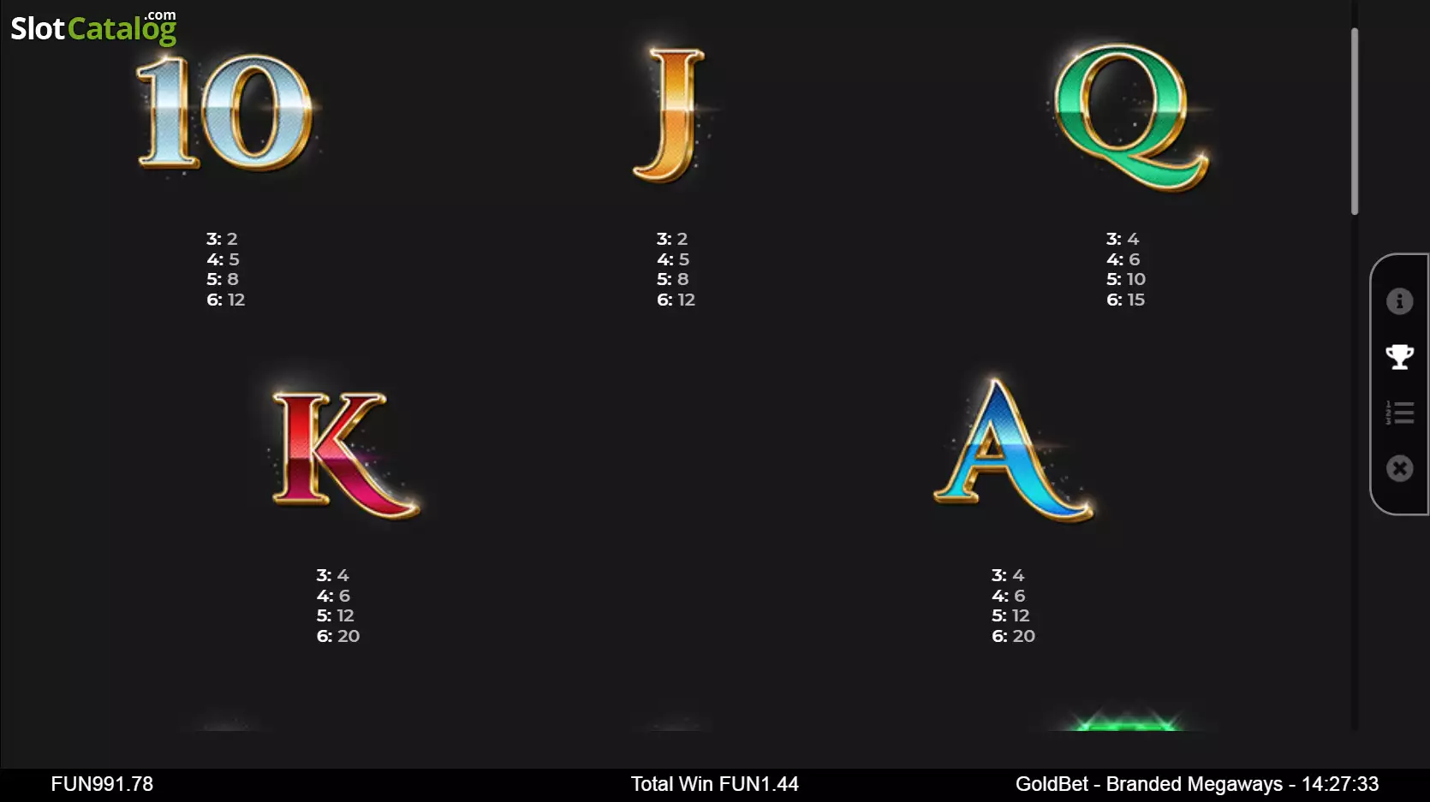Viewport: 1430px width, 802px height.
Task: Click the '6: 15' payout under Q
Action: point(1126,300)
